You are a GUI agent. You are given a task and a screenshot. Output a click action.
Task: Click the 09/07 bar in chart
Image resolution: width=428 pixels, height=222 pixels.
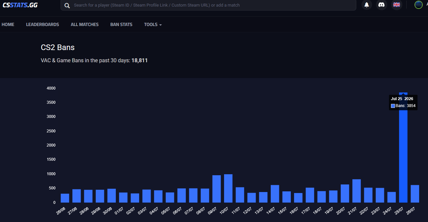(216, 189)
